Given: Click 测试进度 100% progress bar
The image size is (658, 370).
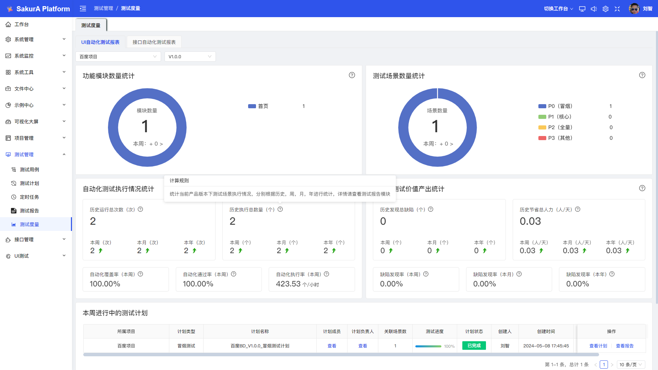Looking at the screenshot, I should click(428, 346).
